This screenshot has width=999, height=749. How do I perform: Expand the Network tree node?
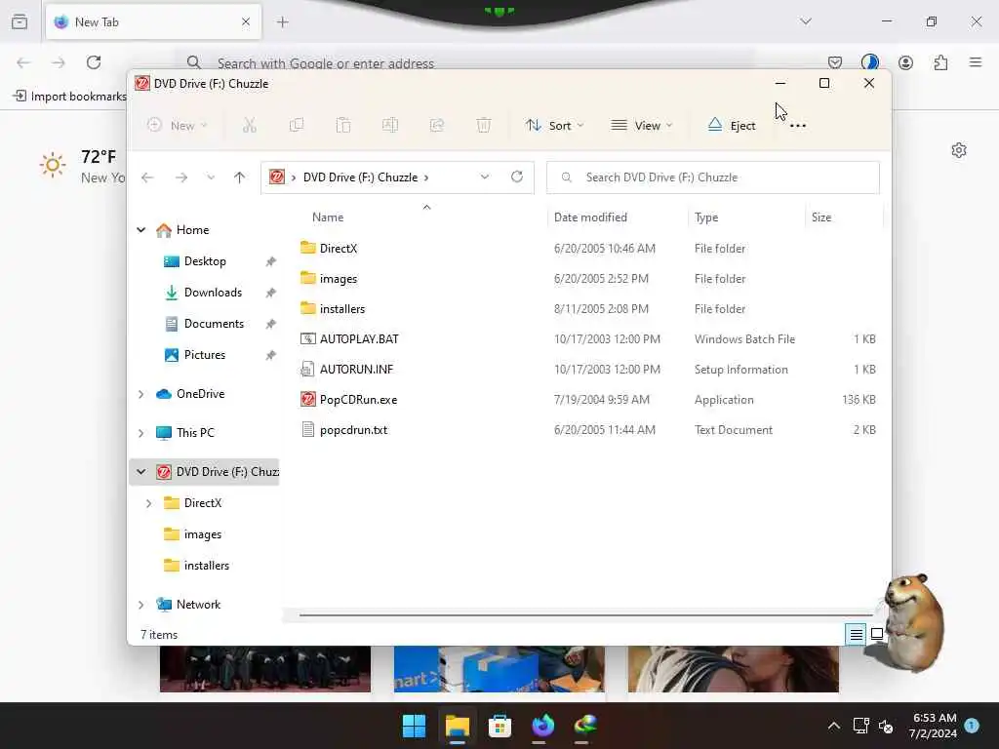(x=140, y=605)
